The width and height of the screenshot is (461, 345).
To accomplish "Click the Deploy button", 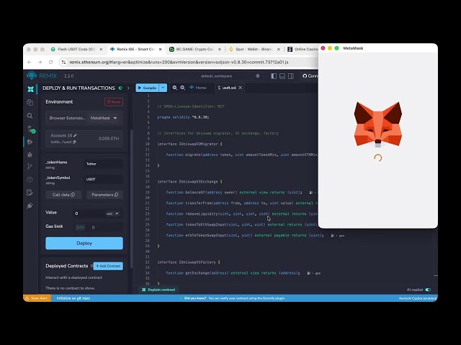I will point(84,243).
